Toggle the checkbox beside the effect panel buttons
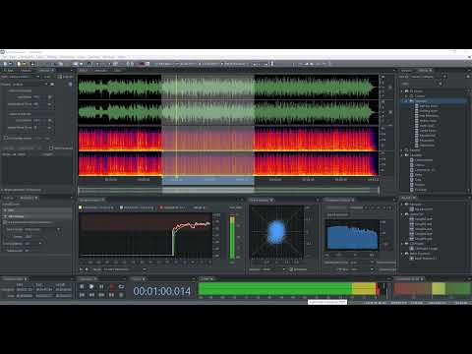472x354 pixels. [x=51, y=148]
